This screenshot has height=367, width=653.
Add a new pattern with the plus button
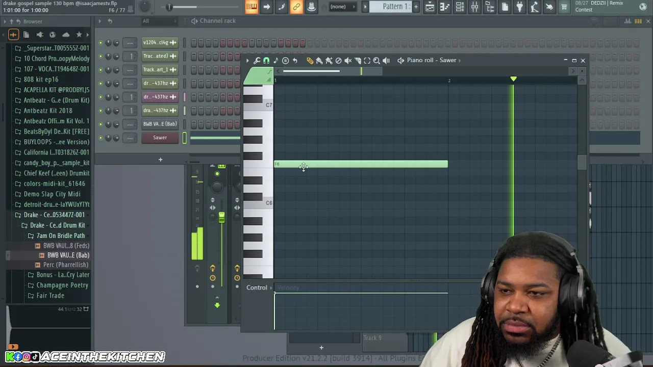coord(416,7)
